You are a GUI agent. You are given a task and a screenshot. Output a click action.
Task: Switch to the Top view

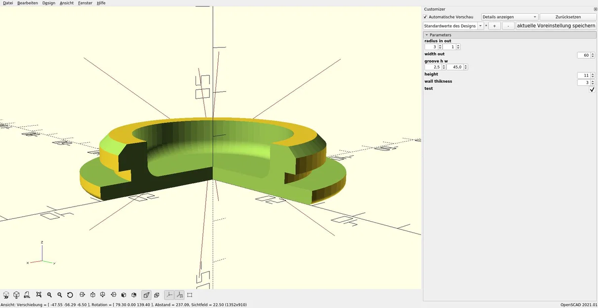[x=92, y=295]
